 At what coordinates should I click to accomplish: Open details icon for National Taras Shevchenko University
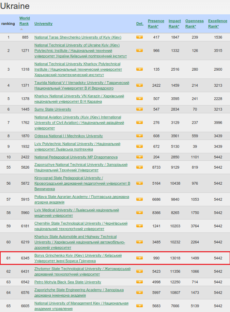pyautogui.click(x=139, y=37)
